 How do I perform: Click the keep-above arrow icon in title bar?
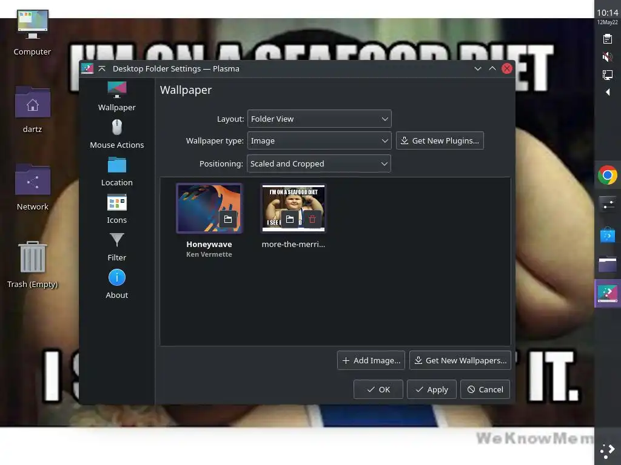[102, 68]
